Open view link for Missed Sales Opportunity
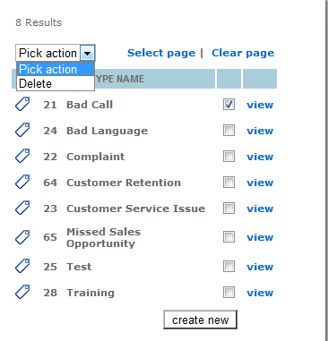Viewport: 328px width, 341px height. pyautogui.click(x=260, y=237)
